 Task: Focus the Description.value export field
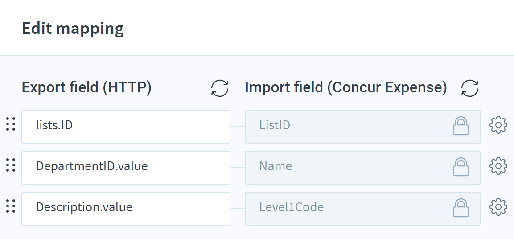[126, 209]
